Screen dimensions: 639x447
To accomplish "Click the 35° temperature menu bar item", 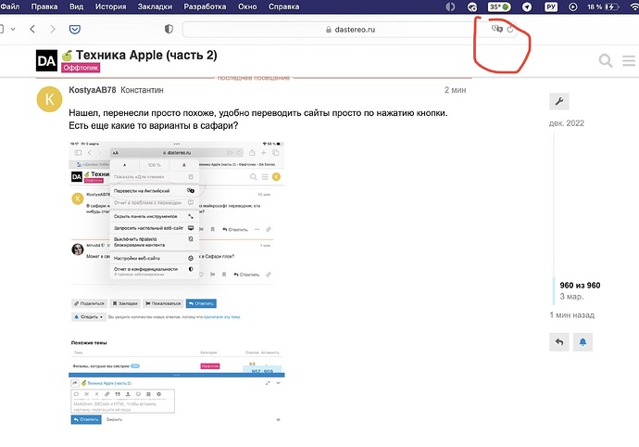I will [x=499, y=6].
